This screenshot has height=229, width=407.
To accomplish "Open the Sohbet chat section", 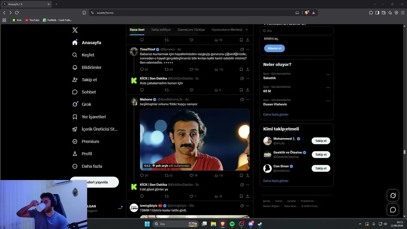I will point(84,92).
